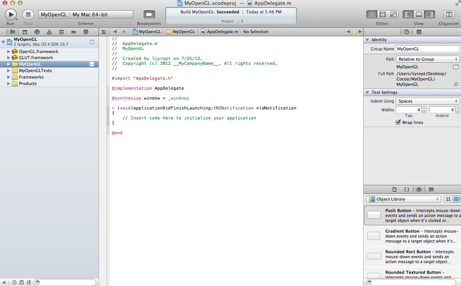Expand the Products group

coord(9,84)
